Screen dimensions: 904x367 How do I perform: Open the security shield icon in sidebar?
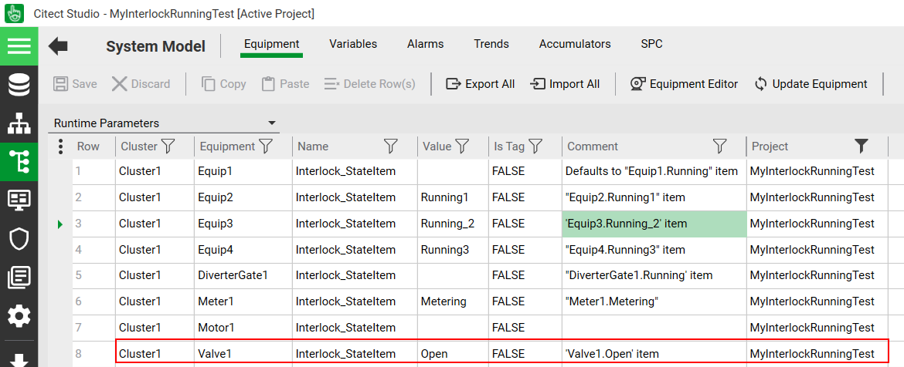(x=19, y=238)
